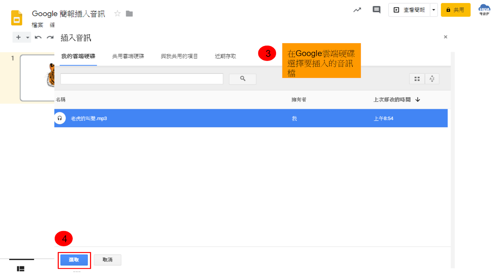495x278 pixels.
Task: Undo the last action
Action: click(38, 37)
